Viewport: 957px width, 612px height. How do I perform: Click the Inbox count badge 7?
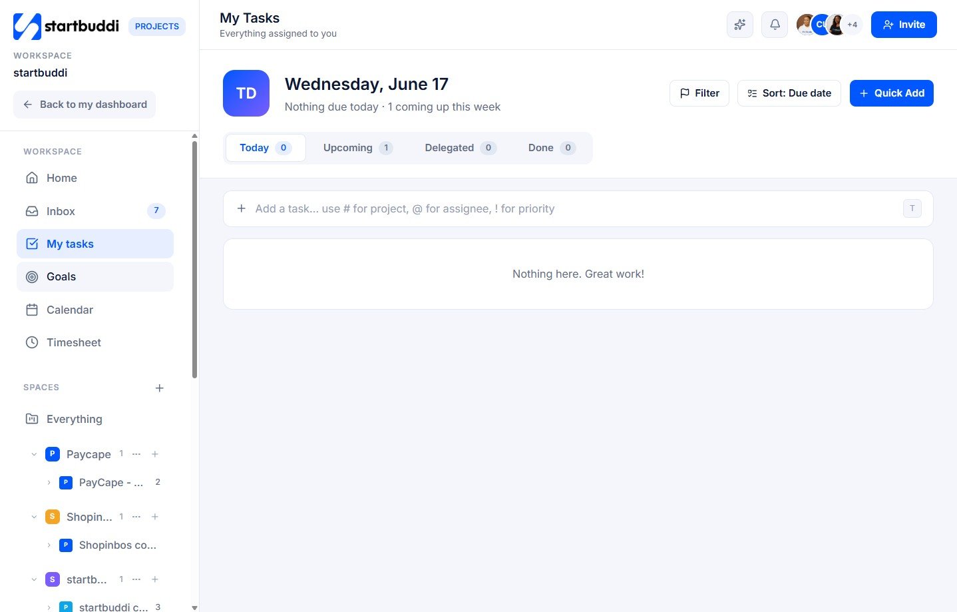[x=156, y=210]
